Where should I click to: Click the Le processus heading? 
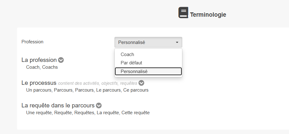[x=39, y=83]
